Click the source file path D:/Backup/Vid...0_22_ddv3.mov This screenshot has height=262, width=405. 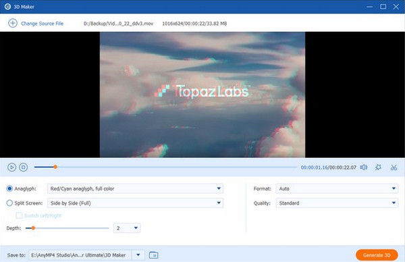pos(118,24)
